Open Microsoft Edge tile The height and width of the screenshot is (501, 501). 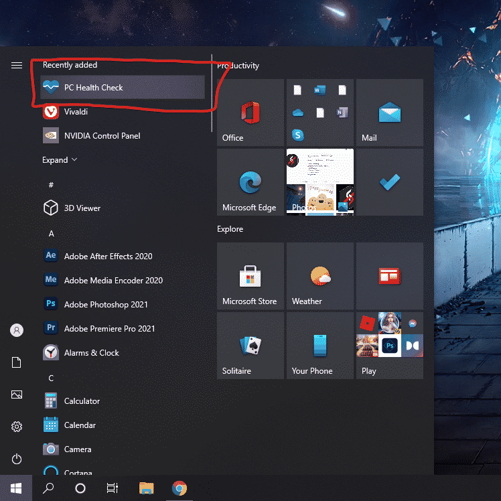250,182
